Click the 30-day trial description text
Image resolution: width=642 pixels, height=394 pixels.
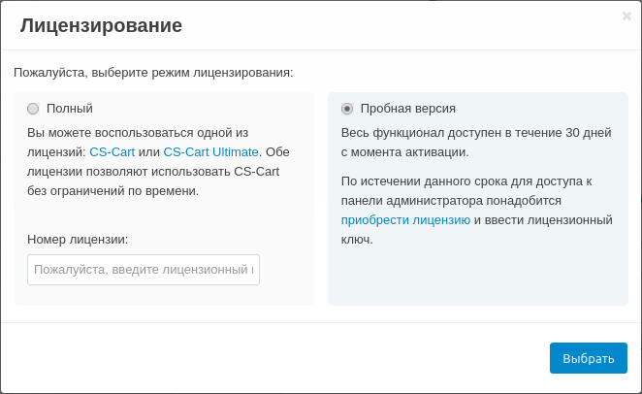(475, 143)
